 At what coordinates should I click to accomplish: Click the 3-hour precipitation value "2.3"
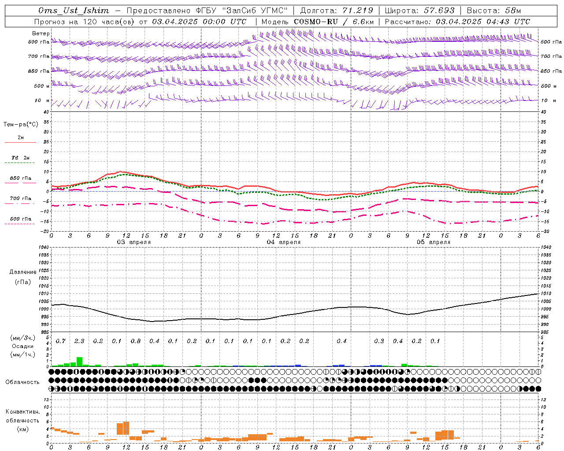point(79,341)
